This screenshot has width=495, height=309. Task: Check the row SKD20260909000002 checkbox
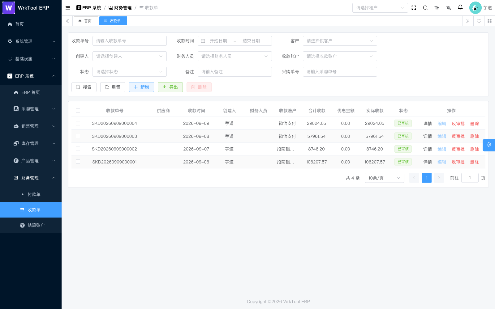pos(78,149)
